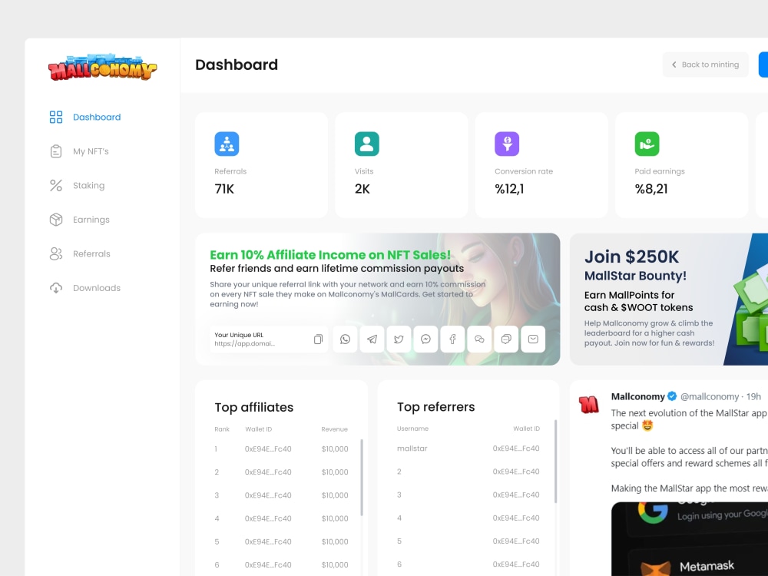Click the blue Referrals stat icon
The image size is (768, 576).
[x=227, y=144]
